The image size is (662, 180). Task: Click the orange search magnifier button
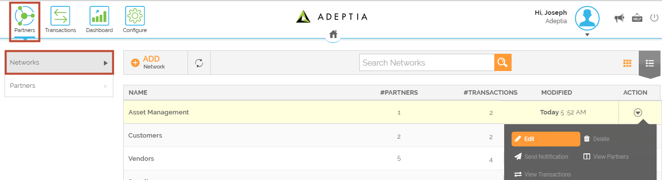(503, 63)
